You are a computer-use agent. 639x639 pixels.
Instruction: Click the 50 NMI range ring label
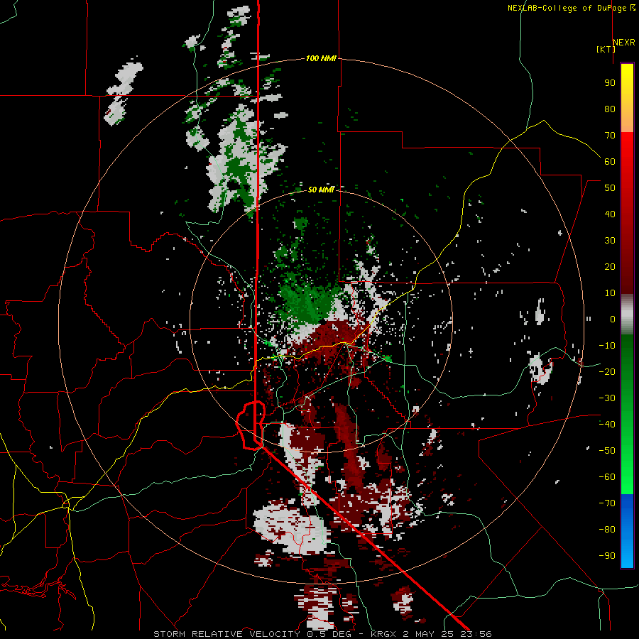click(x=321, y=190)
